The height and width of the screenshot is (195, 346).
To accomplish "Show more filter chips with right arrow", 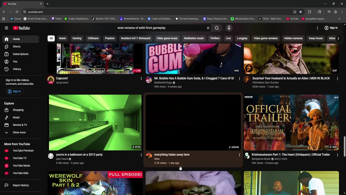I will (338, 38).
